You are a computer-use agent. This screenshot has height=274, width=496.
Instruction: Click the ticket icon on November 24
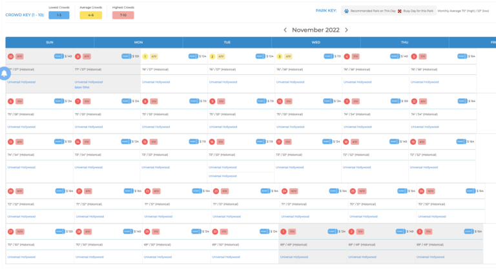(334, 191)
